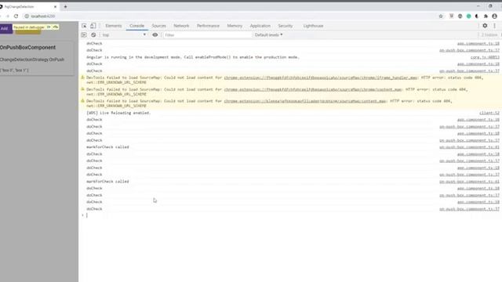This screenshot has width=502, height=282.
Task: Switch to the Application tab
Action: tap(260, 26)
